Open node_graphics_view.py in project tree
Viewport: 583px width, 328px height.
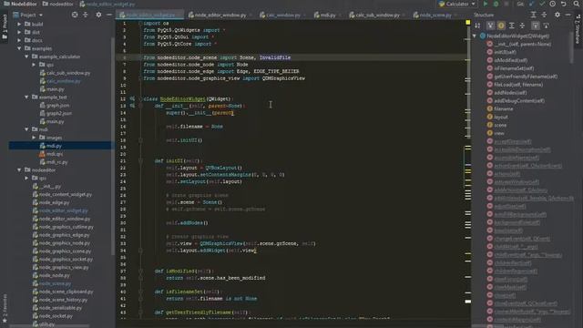tap(64, 267)
